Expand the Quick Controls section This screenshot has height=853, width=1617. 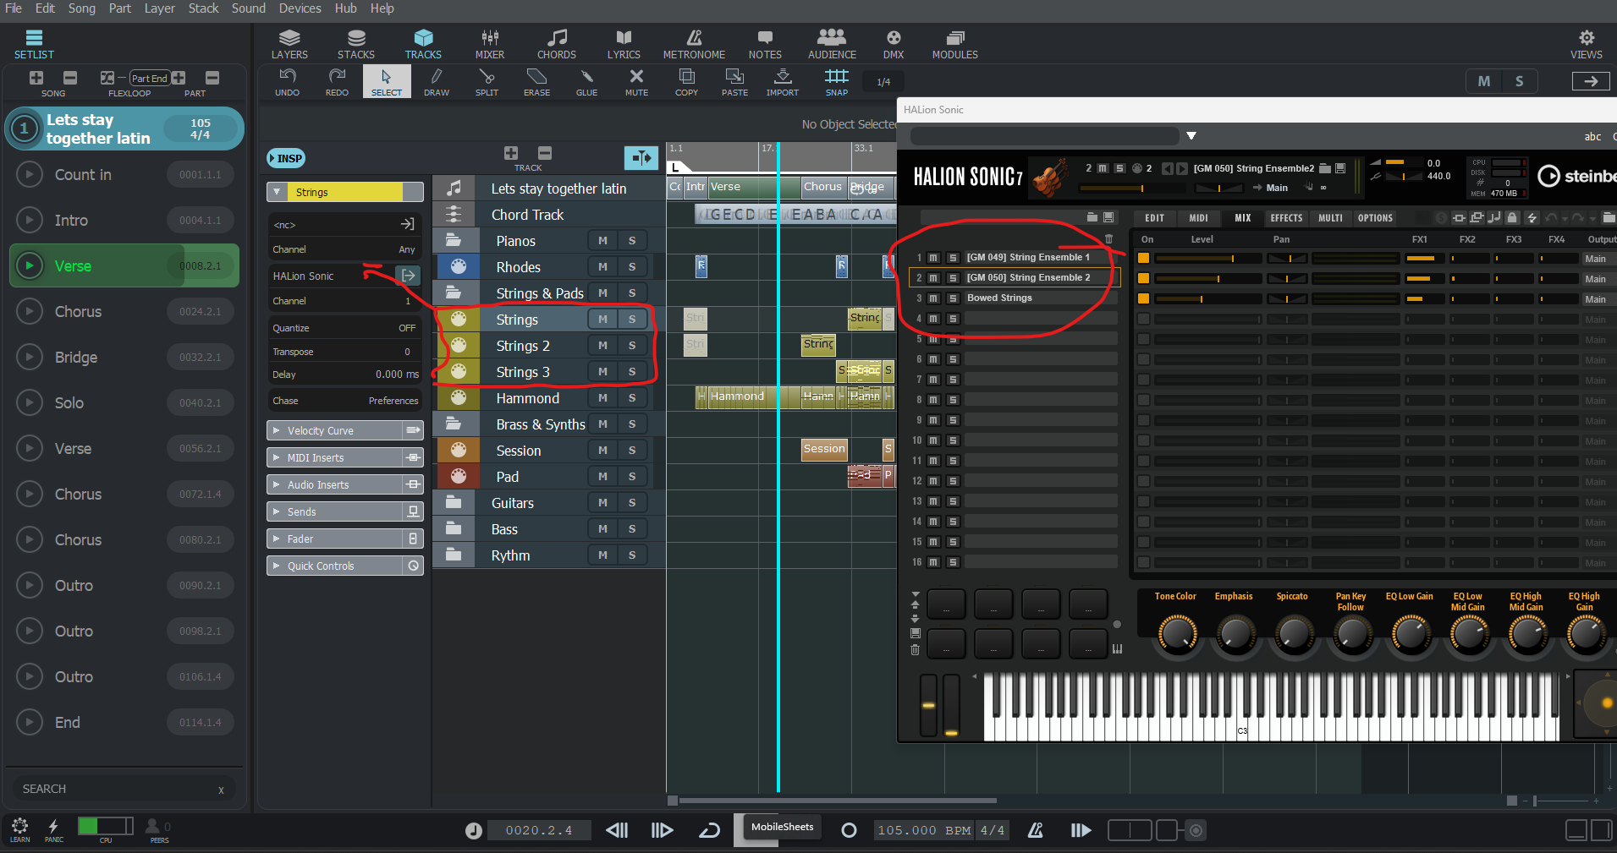coord(276,566)
